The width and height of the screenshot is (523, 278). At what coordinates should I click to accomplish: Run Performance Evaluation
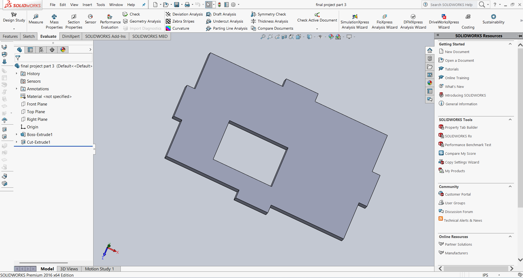pyautogui.click(x=110, y=21)
